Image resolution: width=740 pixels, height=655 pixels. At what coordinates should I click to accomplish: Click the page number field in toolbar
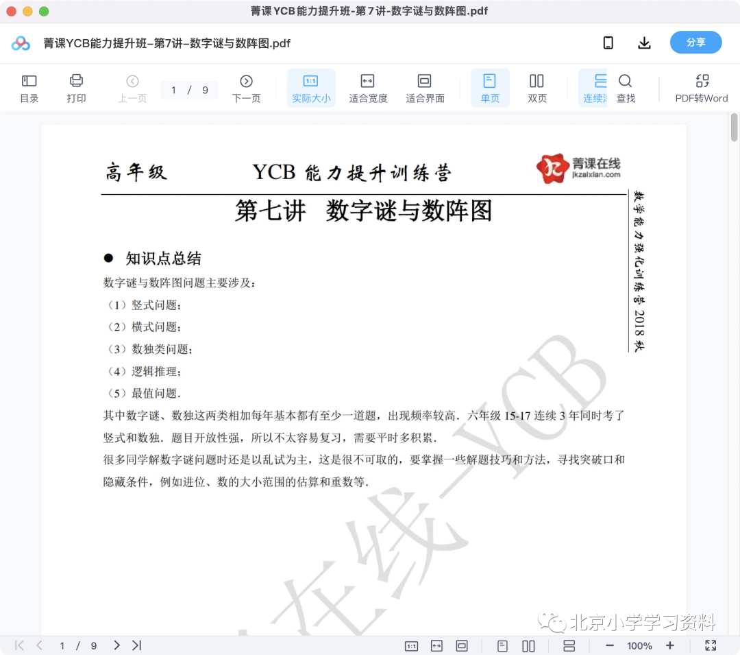(173, 90)
